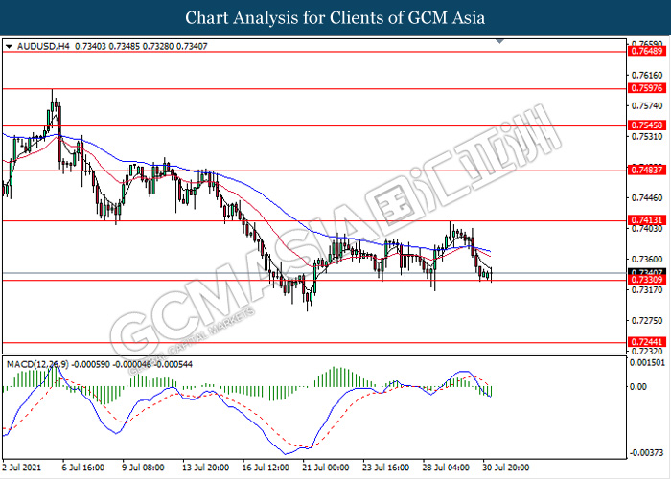Screen dimensions: 671x479
Task: Click the OHLC values 0.73403 0.73485
Action: 107,46
